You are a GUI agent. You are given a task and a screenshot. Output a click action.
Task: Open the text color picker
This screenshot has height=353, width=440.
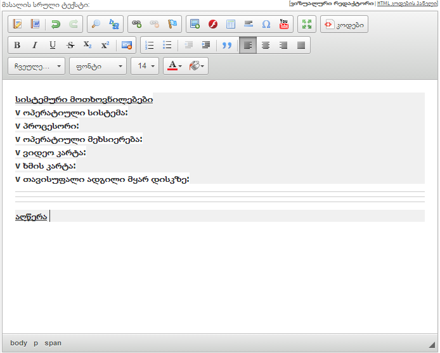[174, 66]
